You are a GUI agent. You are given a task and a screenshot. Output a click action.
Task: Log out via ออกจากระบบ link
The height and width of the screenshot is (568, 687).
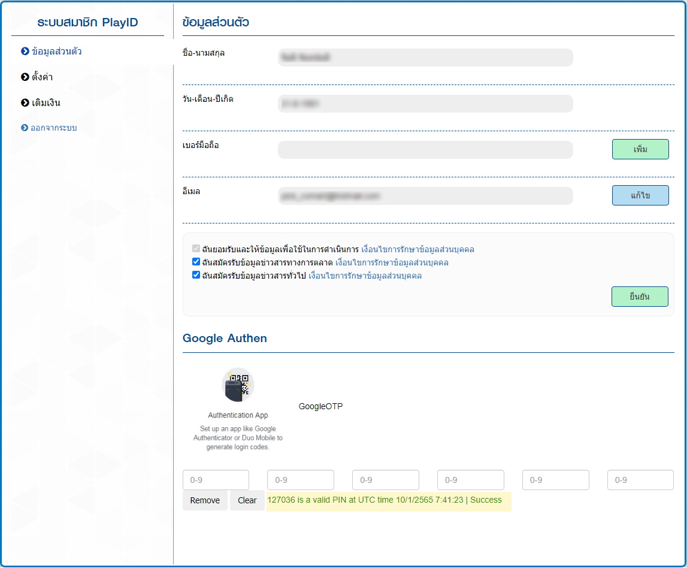(53, 128)
